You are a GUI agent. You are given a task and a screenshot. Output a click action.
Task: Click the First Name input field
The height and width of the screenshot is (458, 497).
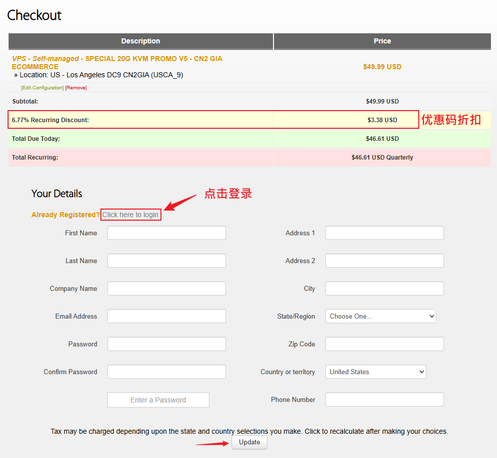pos(167,233)
